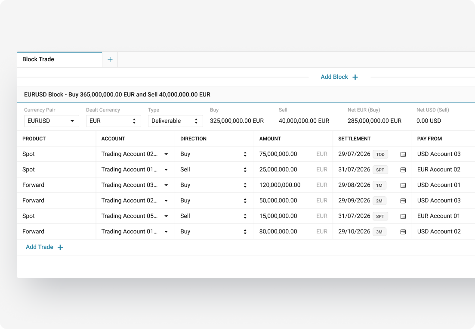
Task: Click the 3M tenor badge
Action: [x=379, y=232]
